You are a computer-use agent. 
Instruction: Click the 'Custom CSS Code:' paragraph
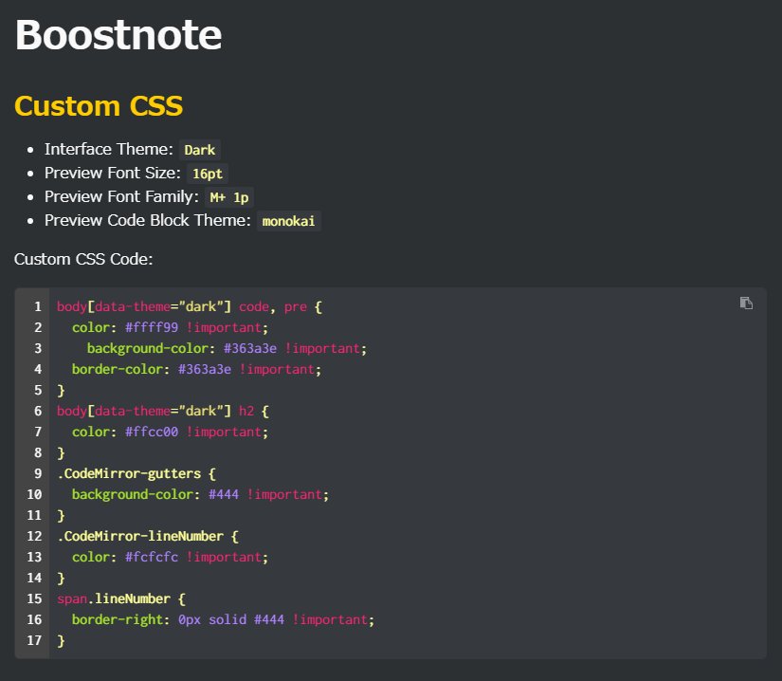pos(83,259)
